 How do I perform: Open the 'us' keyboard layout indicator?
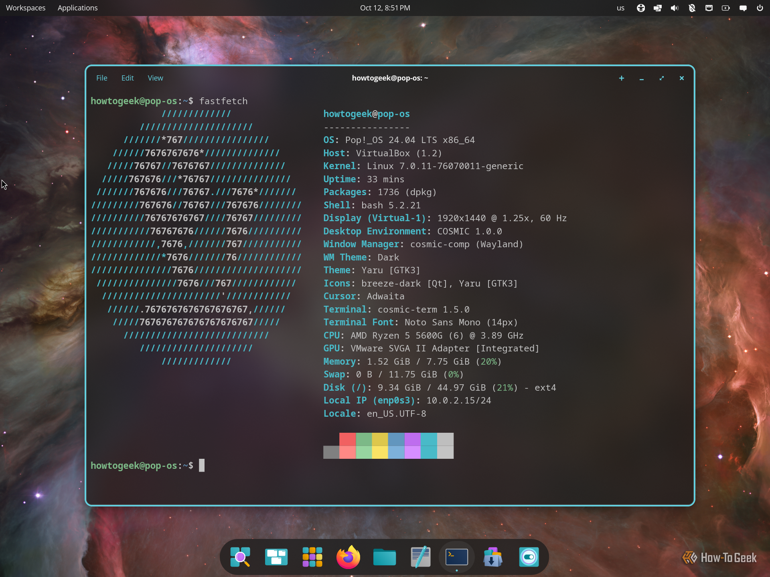tap(620, 8)
